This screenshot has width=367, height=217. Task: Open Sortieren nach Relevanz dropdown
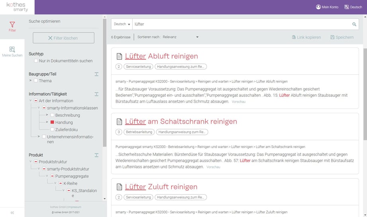coord(180,37)
